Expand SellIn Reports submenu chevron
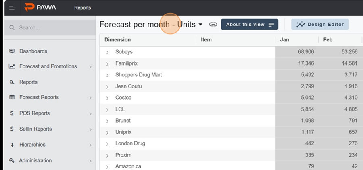 point(90,130)
